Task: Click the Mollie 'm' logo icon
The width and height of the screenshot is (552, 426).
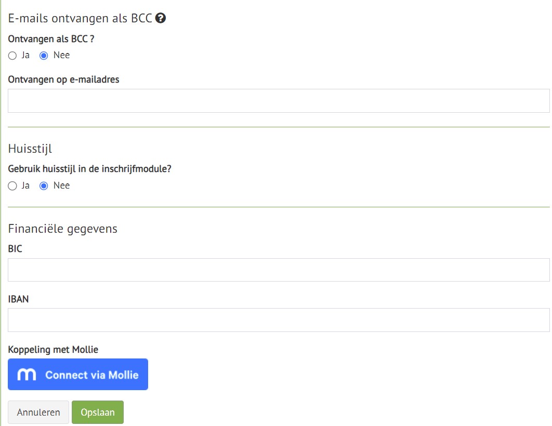Action: (x=27, y=375)
